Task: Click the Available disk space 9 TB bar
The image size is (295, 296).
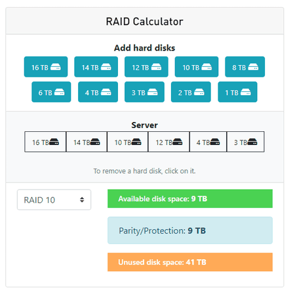Action: (x=190, y=199)
